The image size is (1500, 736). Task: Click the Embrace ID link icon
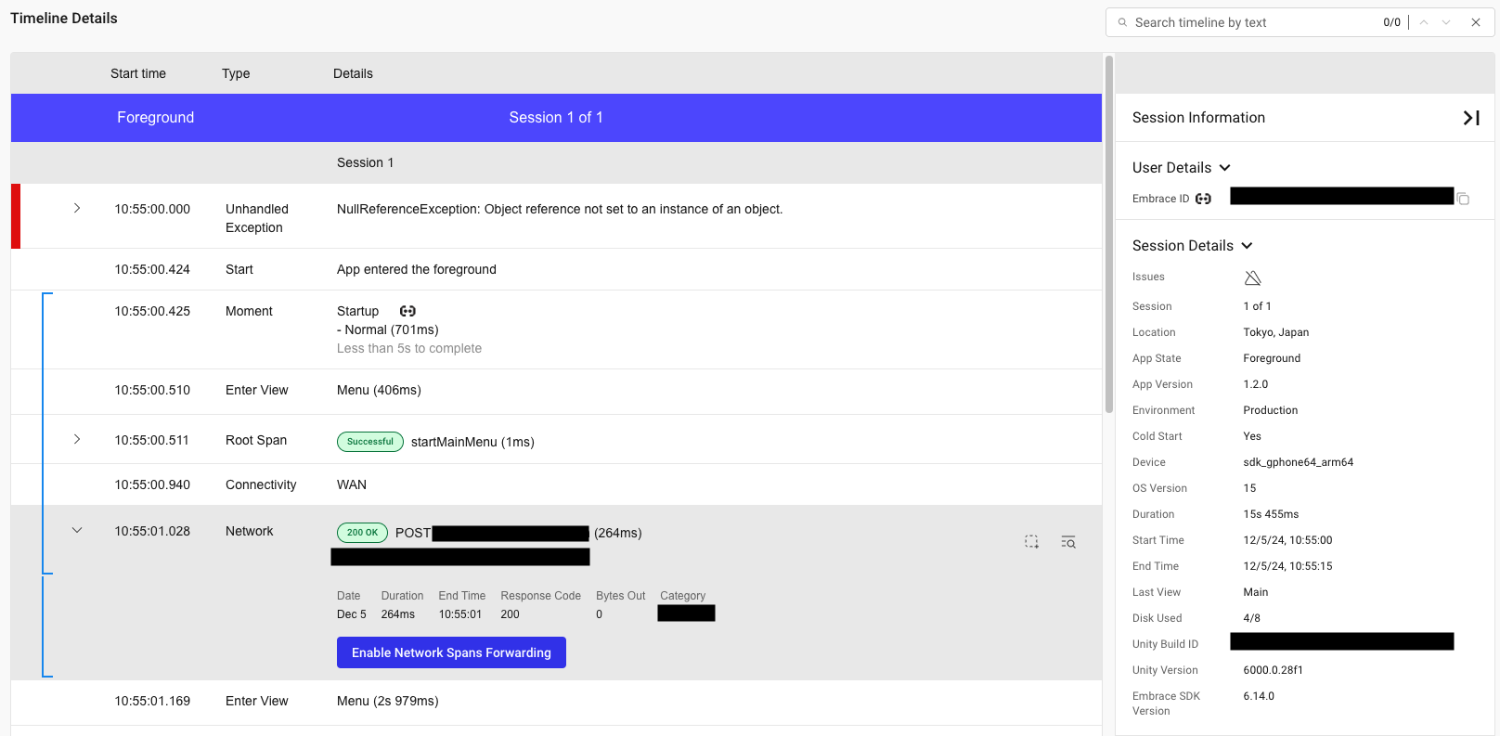pos(1203,199)
